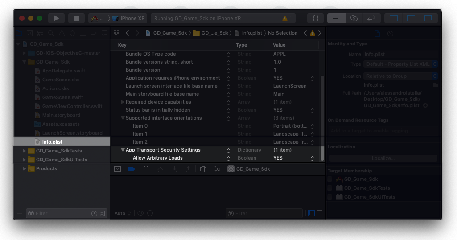
Task: Go back in editor history
Action: click(x=128, y=33)
